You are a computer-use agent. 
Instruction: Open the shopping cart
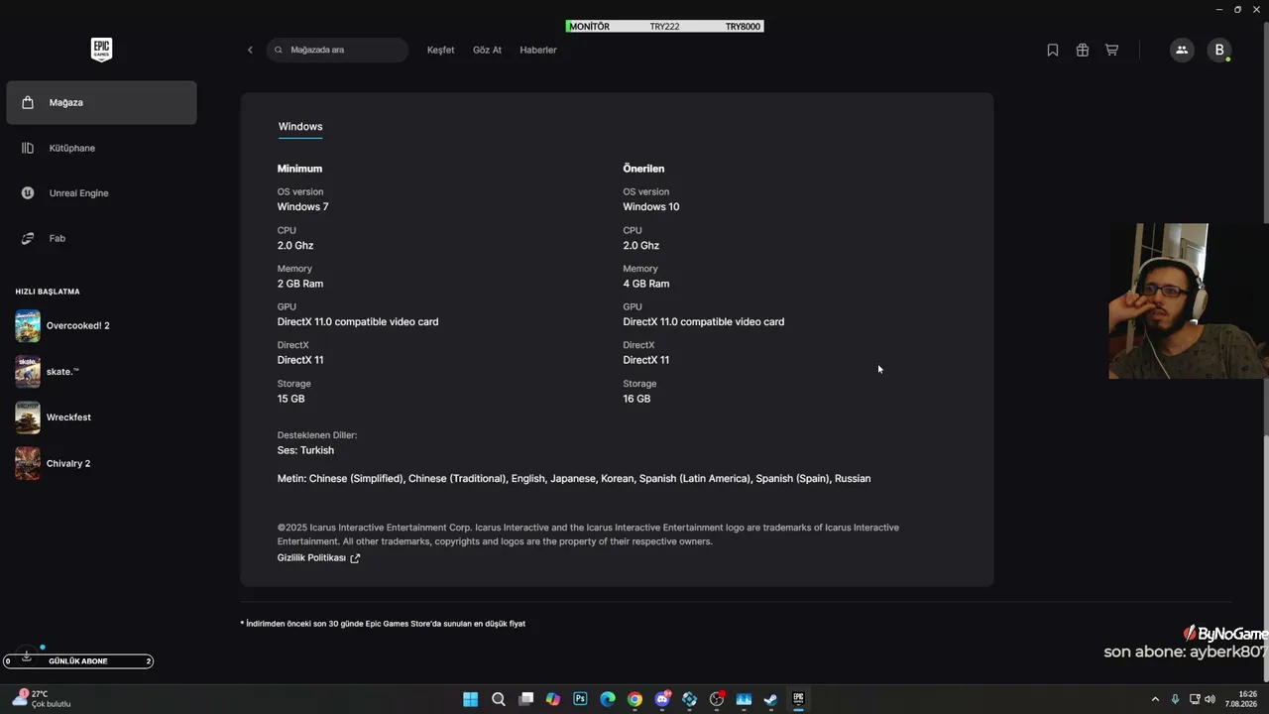tap(1112, 50)
